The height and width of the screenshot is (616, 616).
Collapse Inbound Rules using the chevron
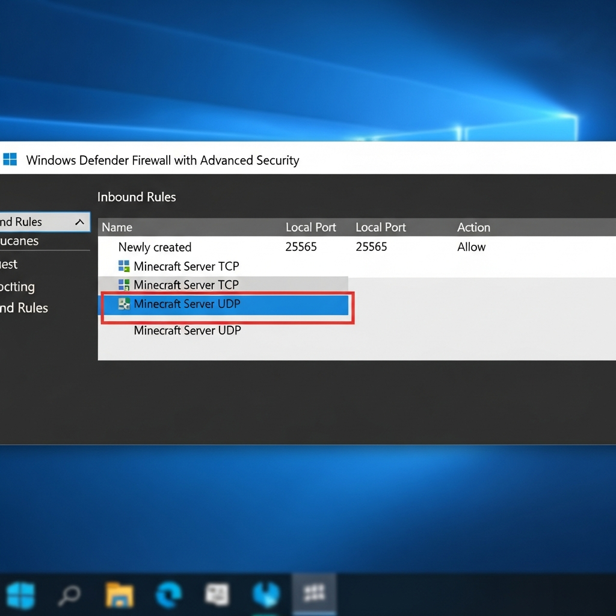click(x=80, y=221)
